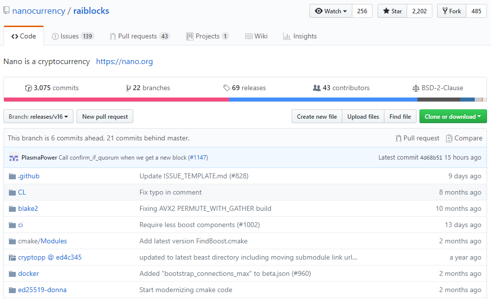Open the Wiki tab
The width and height of the screenshot is (491, 299).
(256, 36)
